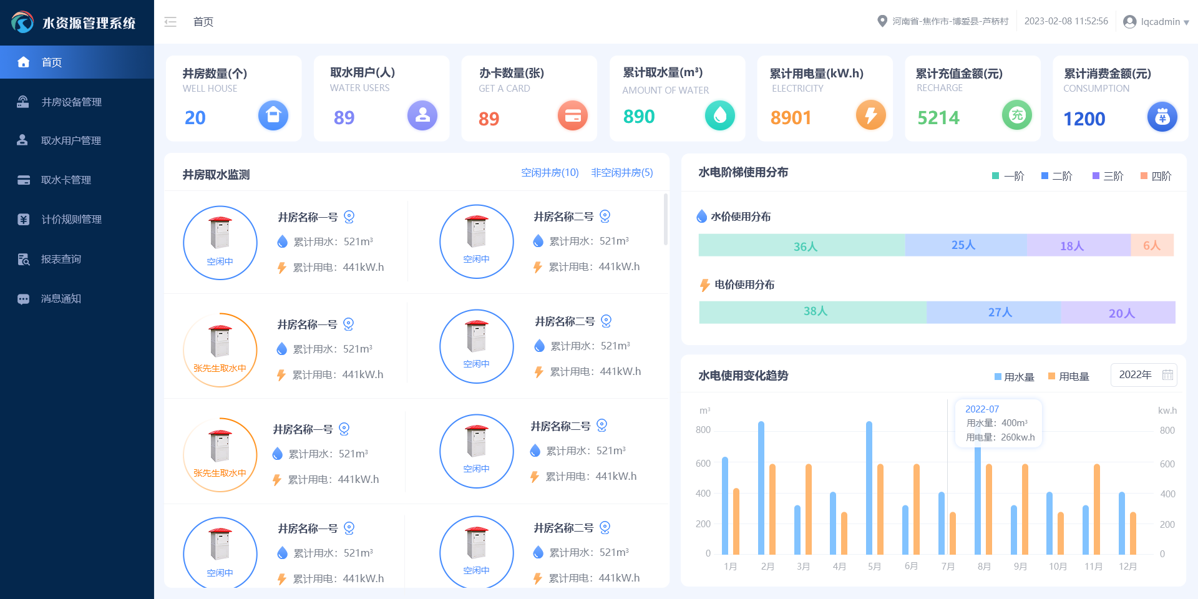The width and height of the screenshot is (1198, 599).
Task: Click the teal water drop amount icon
Action: (x=719, y=115)
